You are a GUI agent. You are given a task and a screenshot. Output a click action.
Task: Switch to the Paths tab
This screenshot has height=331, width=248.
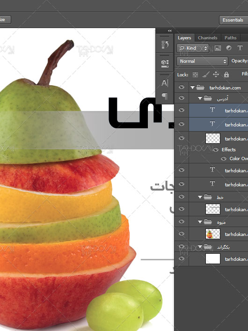click(231, 38)
